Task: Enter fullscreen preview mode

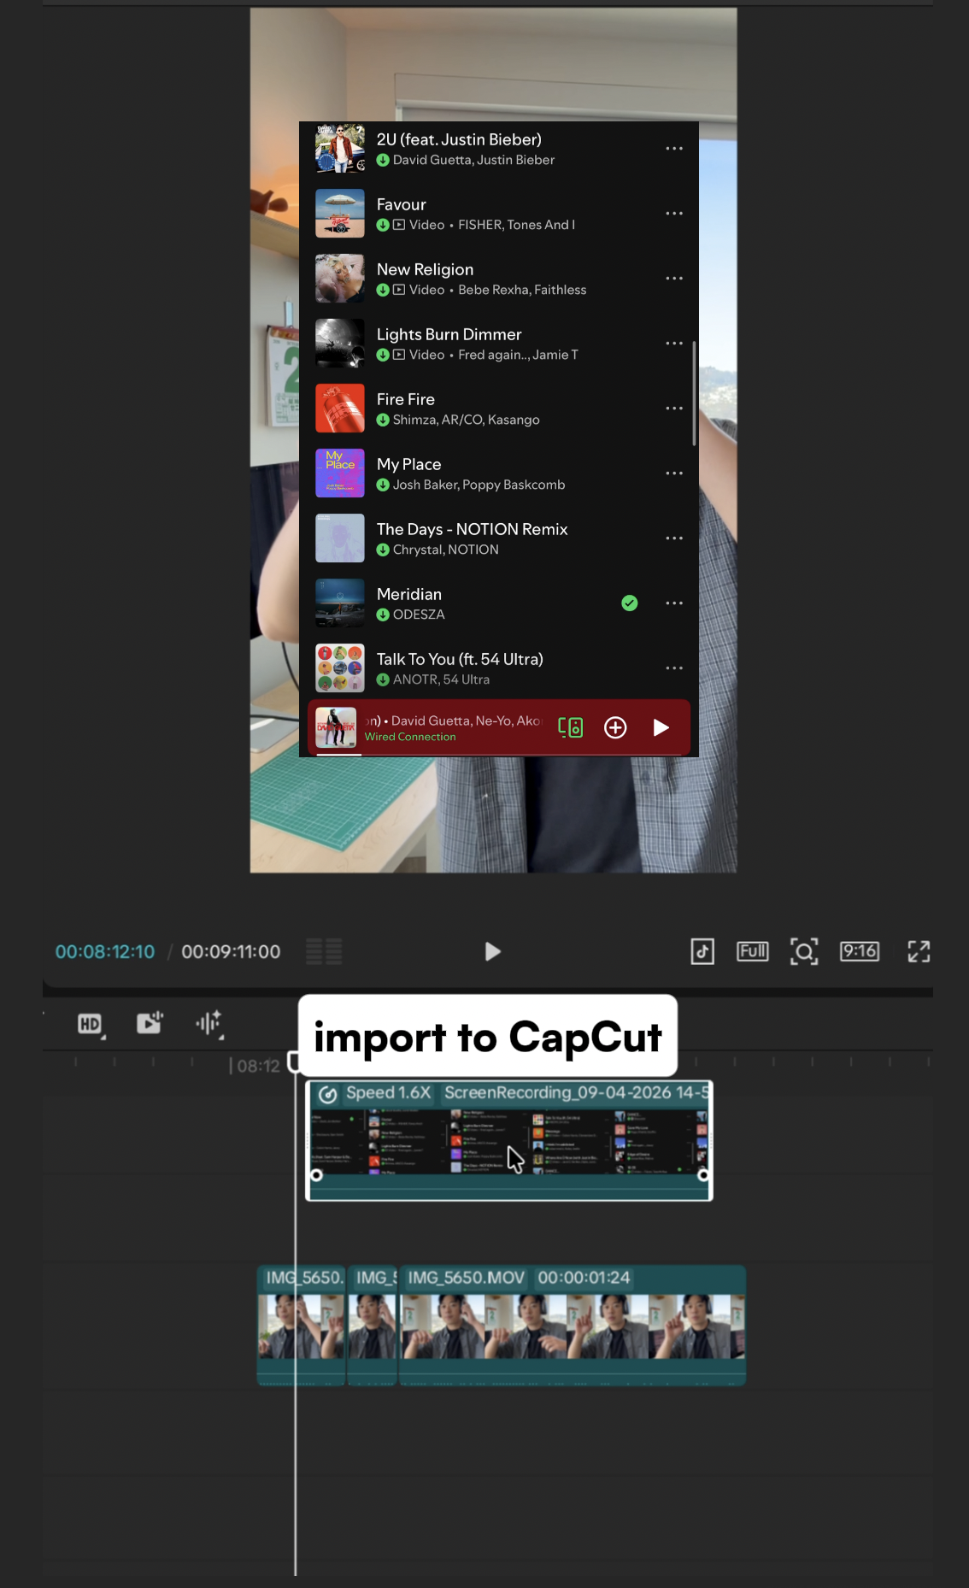Action: pos(919,951)
